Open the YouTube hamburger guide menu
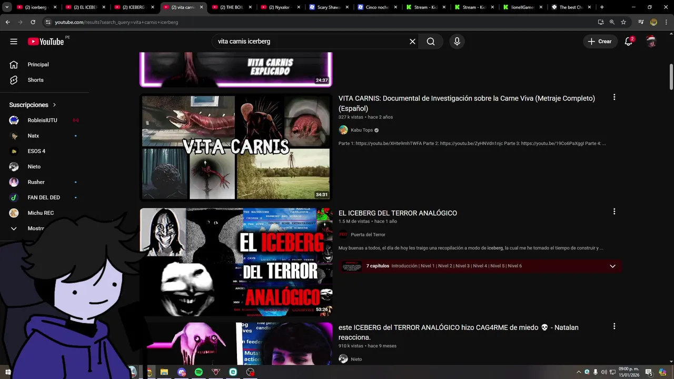Image resolution: width=674 pixels, height=379 pixels. coord(14,42)
